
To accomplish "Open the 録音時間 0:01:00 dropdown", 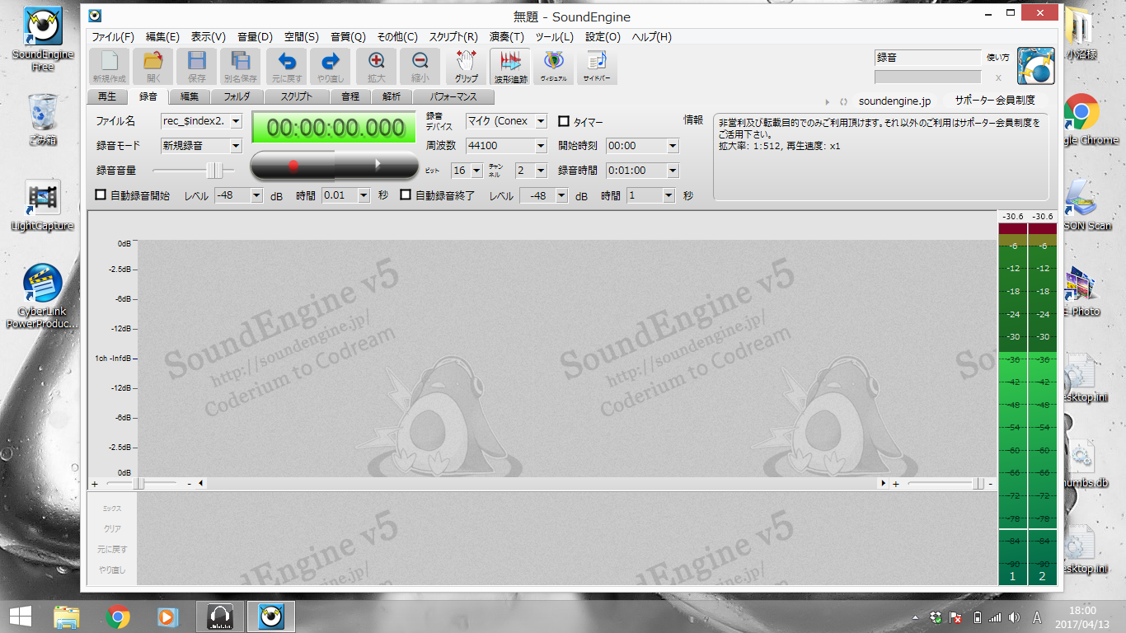I will (x=673, y=171).
